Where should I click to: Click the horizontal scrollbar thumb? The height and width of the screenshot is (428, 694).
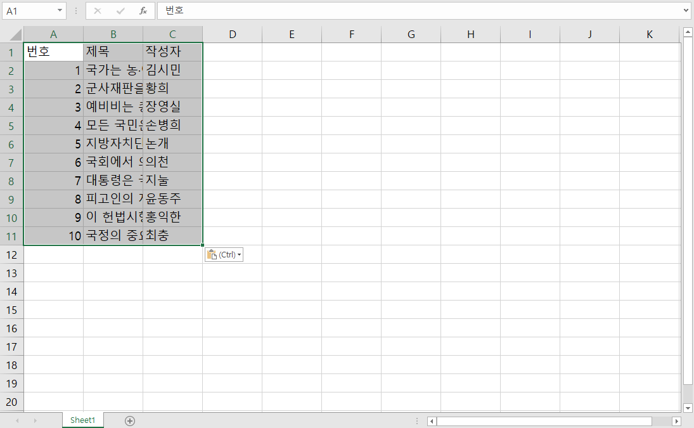click(x=544, y=421)
